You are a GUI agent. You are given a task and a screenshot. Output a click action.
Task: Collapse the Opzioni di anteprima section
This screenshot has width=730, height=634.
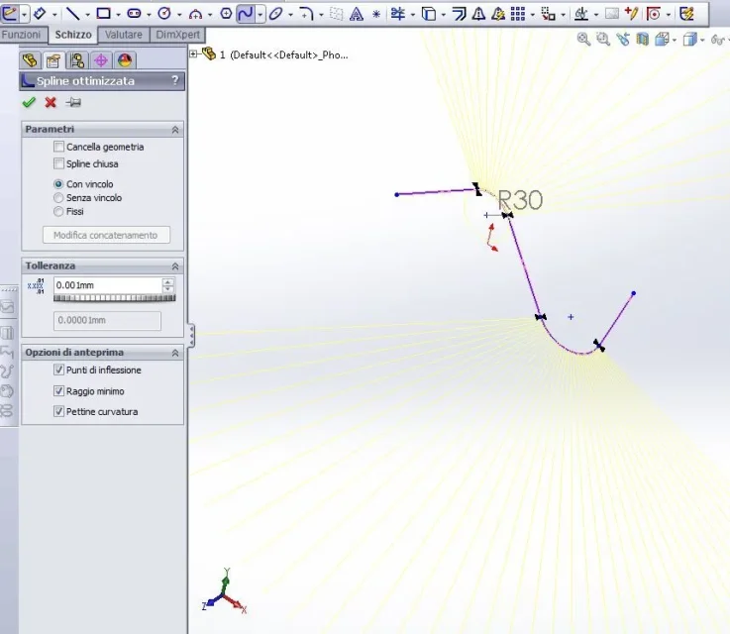(175, 353)
